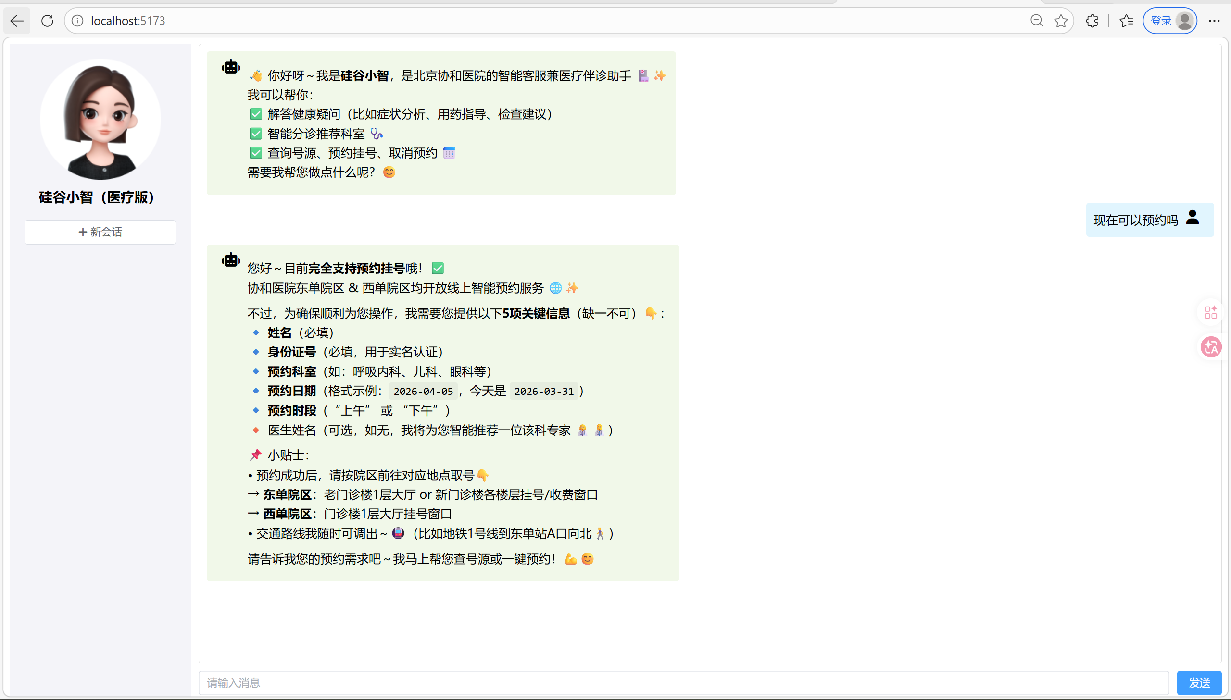
Task: Open browser settings ellipsis menu
Action: point(1214,21)
